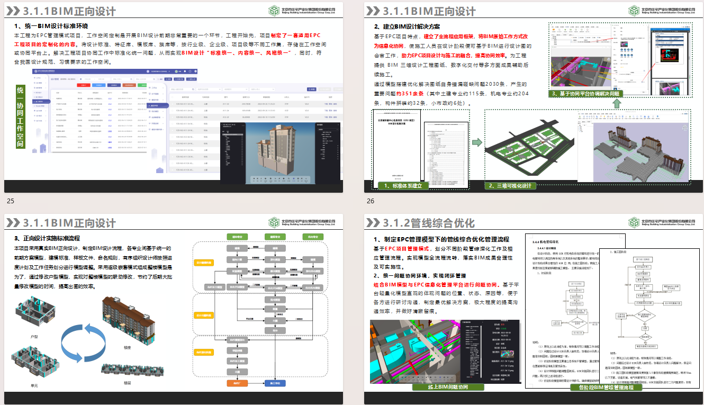
Task: Click the slide number 26 label
Action: click(x=371, y=201)
